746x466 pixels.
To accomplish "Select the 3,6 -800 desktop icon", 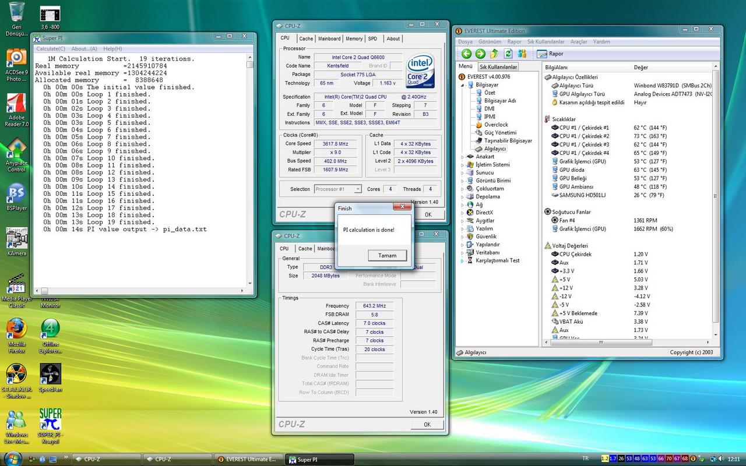I will point(50,18).
